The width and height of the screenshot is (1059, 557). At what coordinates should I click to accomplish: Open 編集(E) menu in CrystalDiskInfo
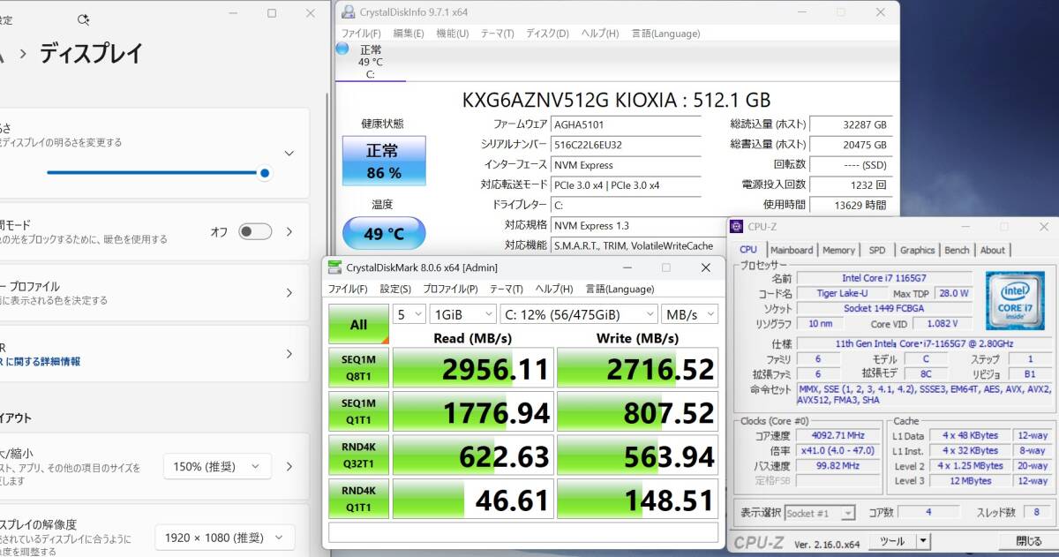pyautogui.click(x=409, y=34)
